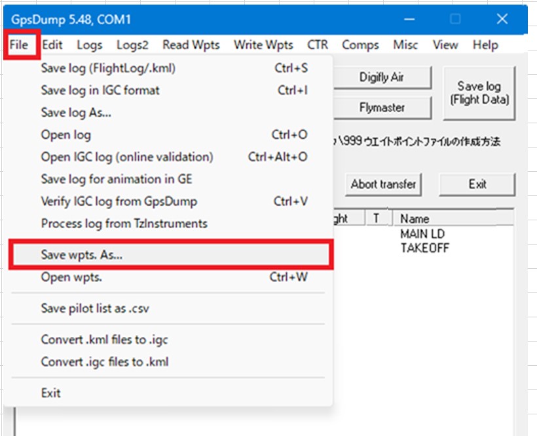Viewport: 537px width, 436px height.
Task: Open the Comps menu
Action: coord(360,45)
